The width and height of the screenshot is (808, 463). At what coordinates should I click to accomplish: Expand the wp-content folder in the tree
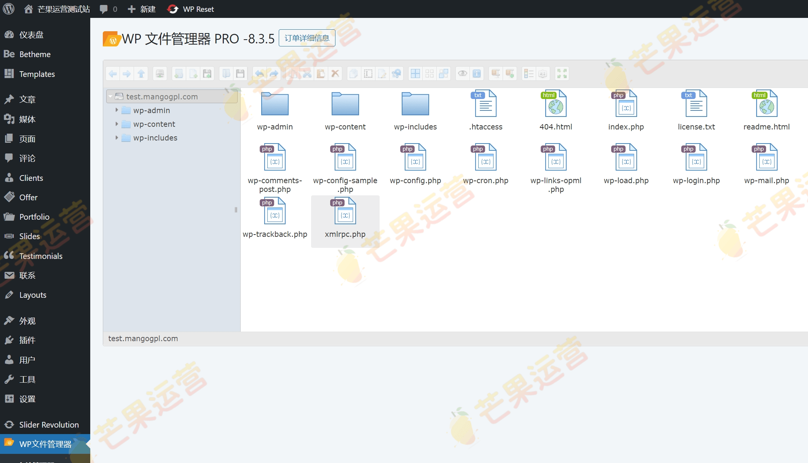click(x=117, y=124)
